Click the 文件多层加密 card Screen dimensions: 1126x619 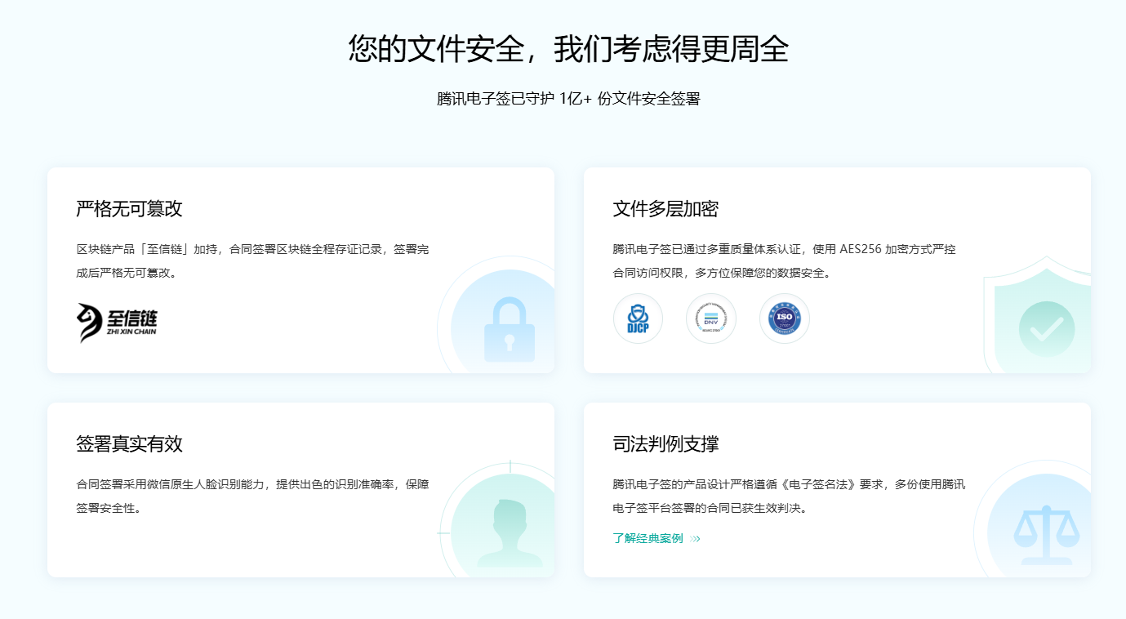[836, 269]
